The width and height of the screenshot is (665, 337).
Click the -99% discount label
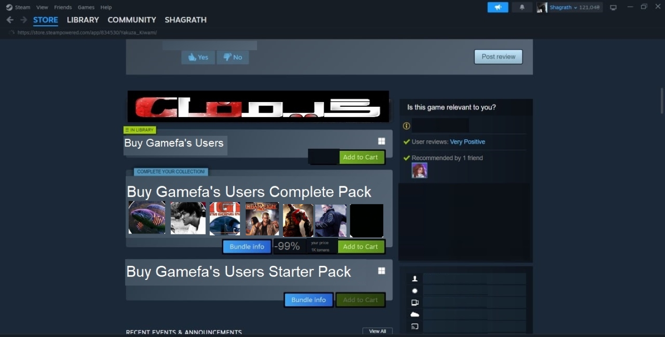pos(287,246)
